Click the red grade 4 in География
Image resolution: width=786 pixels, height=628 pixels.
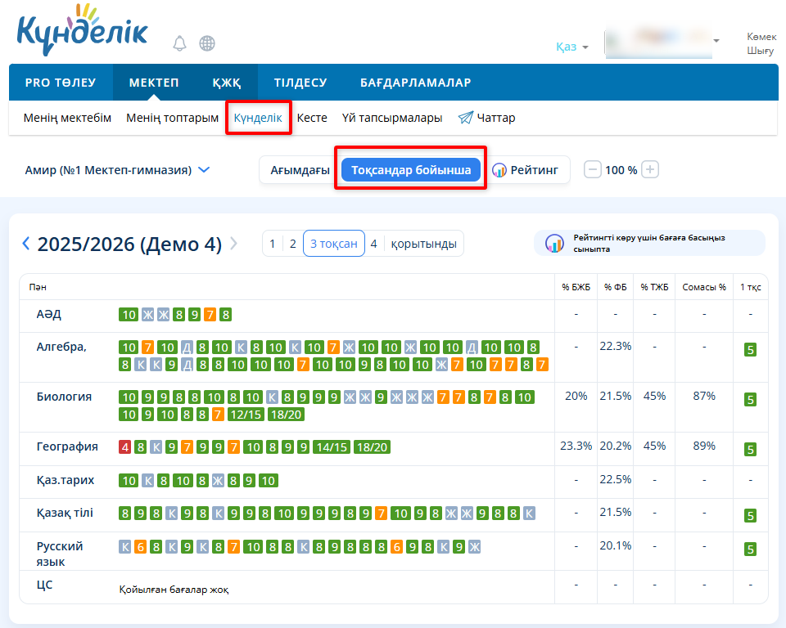[124, 447]
